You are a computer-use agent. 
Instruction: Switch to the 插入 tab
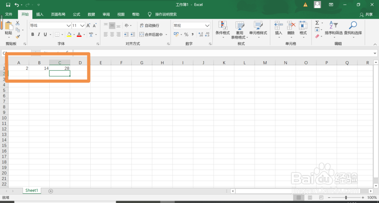pyautogui.click(x=40, y=14)
